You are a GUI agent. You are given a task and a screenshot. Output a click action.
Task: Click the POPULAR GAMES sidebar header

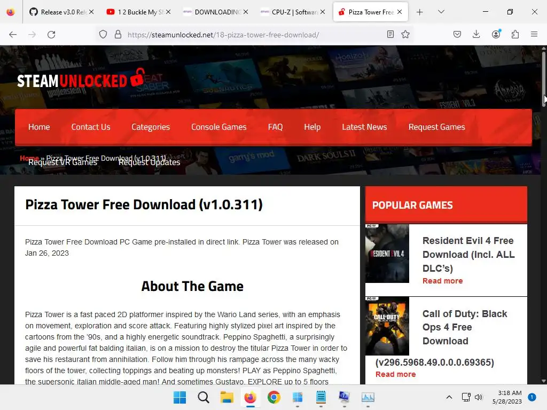(412, 206)
